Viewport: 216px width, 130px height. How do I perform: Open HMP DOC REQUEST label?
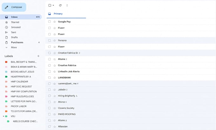[x=21, y=87]
